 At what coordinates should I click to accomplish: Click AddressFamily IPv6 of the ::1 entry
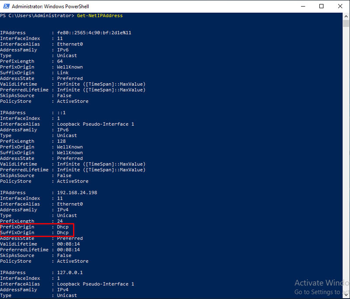pyautogui.click(x=63, y=130)
